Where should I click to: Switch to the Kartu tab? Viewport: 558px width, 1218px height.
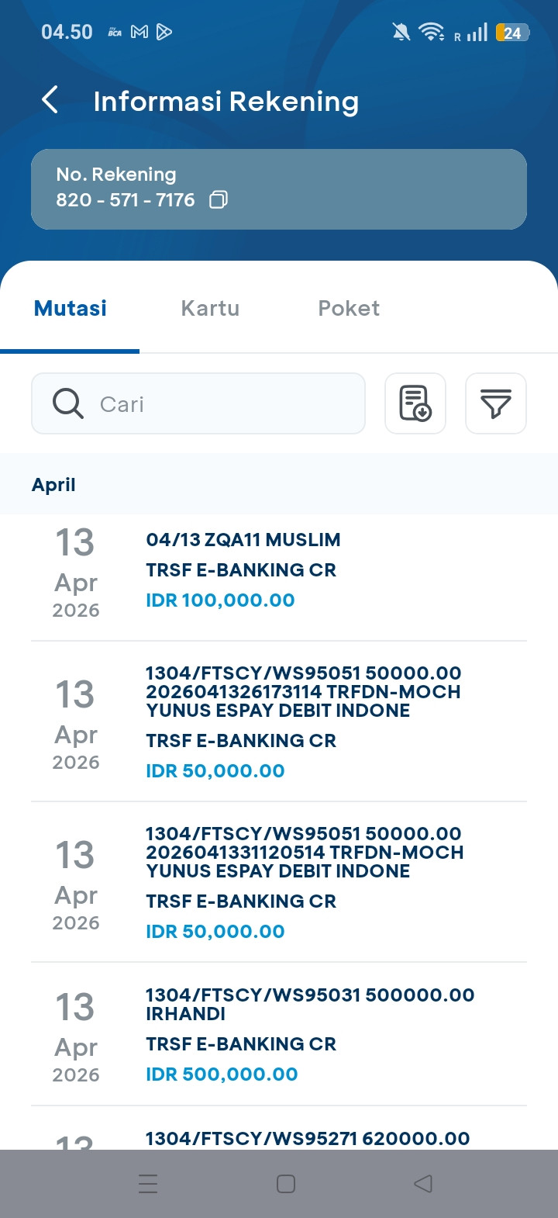point(210,308)
